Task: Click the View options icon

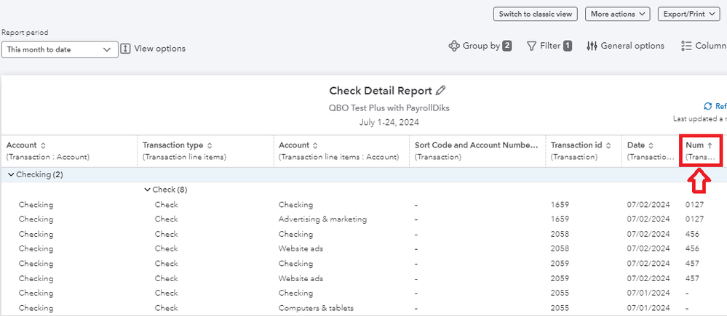Action: tap(125, 49)
